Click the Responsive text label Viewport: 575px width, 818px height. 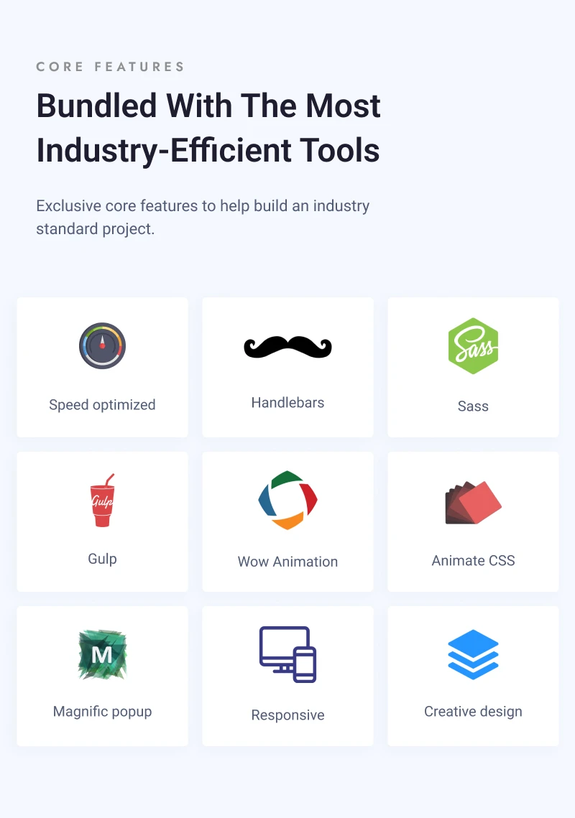pyautogui.click(x=287, y=715)
